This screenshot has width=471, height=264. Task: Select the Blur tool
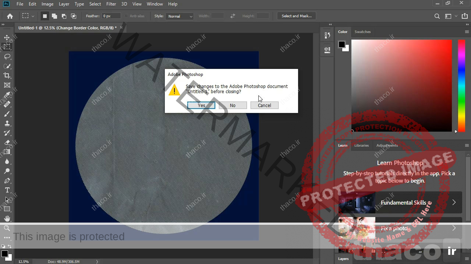pos(7,161)
